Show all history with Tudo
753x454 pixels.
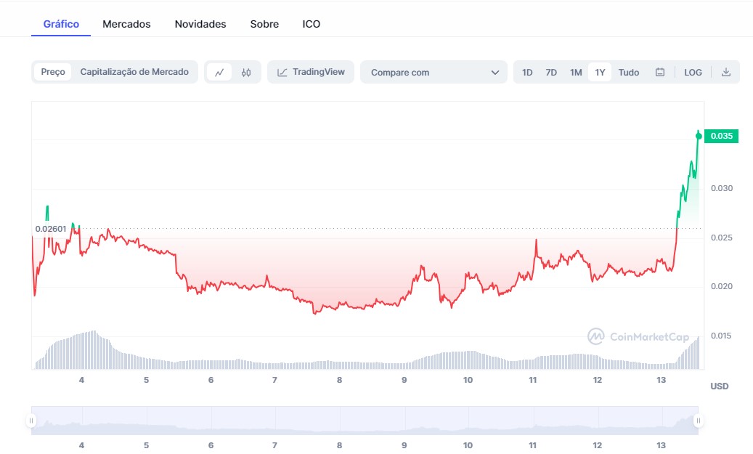(x=629, y=73)
